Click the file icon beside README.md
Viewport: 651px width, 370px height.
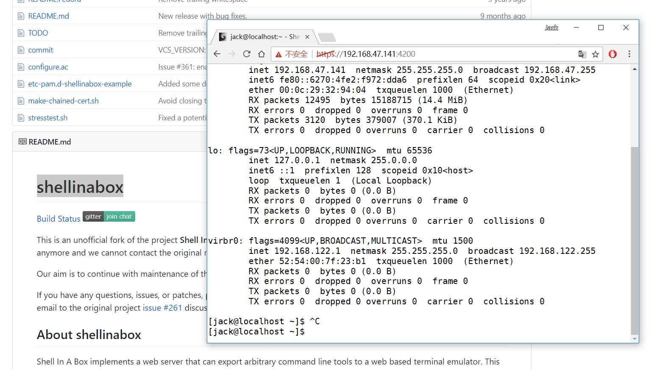(x=21, y=16)
